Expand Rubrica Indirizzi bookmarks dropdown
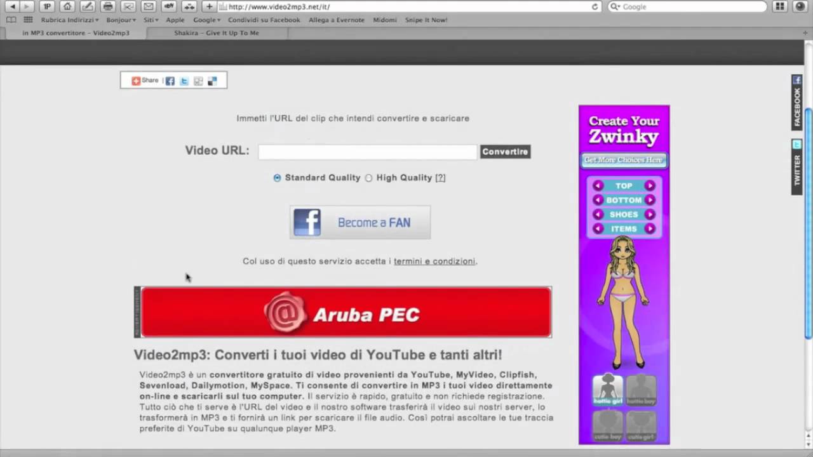The height and width of the screenshot is (457, 813). pyautogui.click(x=70, y=20)
